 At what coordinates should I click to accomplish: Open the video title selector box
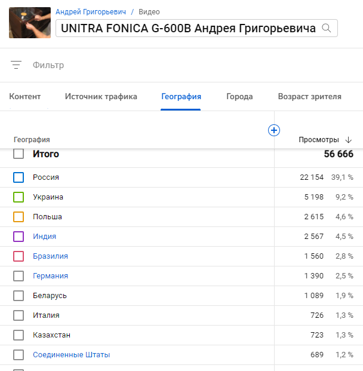[x=196, y=28]
